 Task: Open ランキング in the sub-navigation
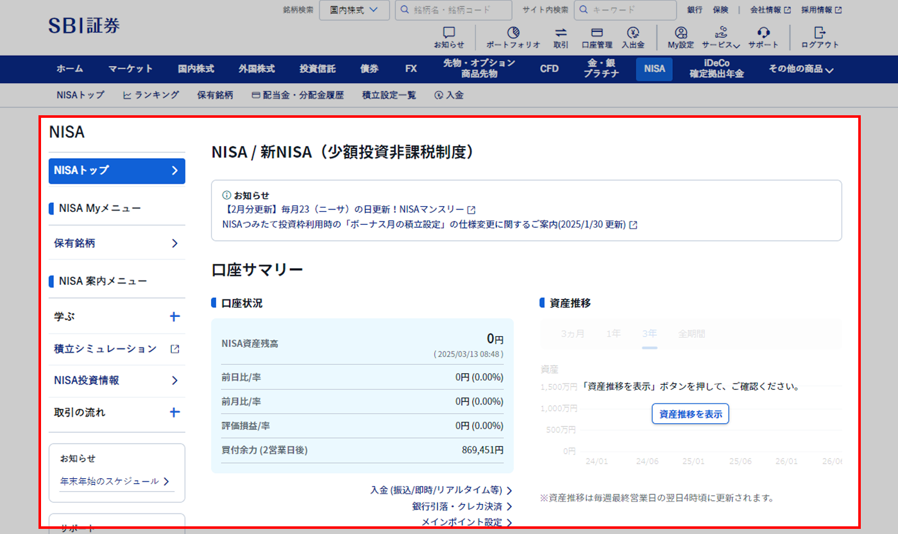tap(151, 95)
